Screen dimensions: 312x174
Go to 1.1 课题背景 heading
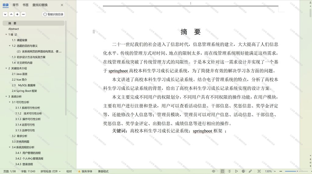click(19, 40)
